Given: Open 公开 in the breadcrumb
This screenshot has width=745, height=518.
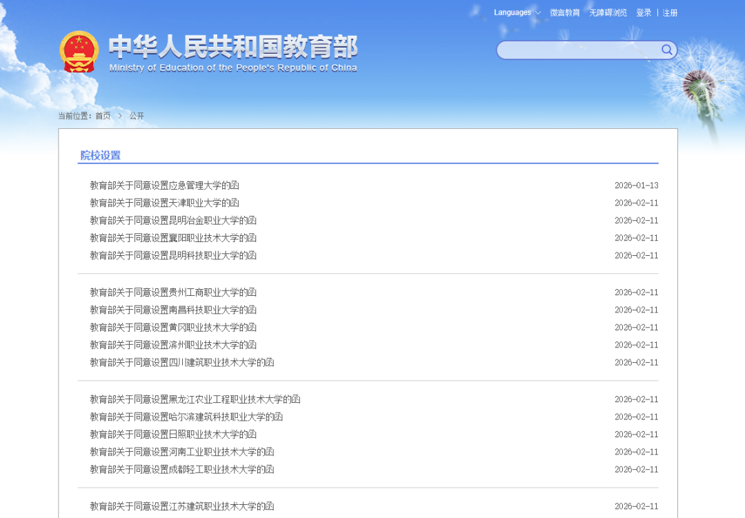Looking at the screenshot, I should [137, 115].
